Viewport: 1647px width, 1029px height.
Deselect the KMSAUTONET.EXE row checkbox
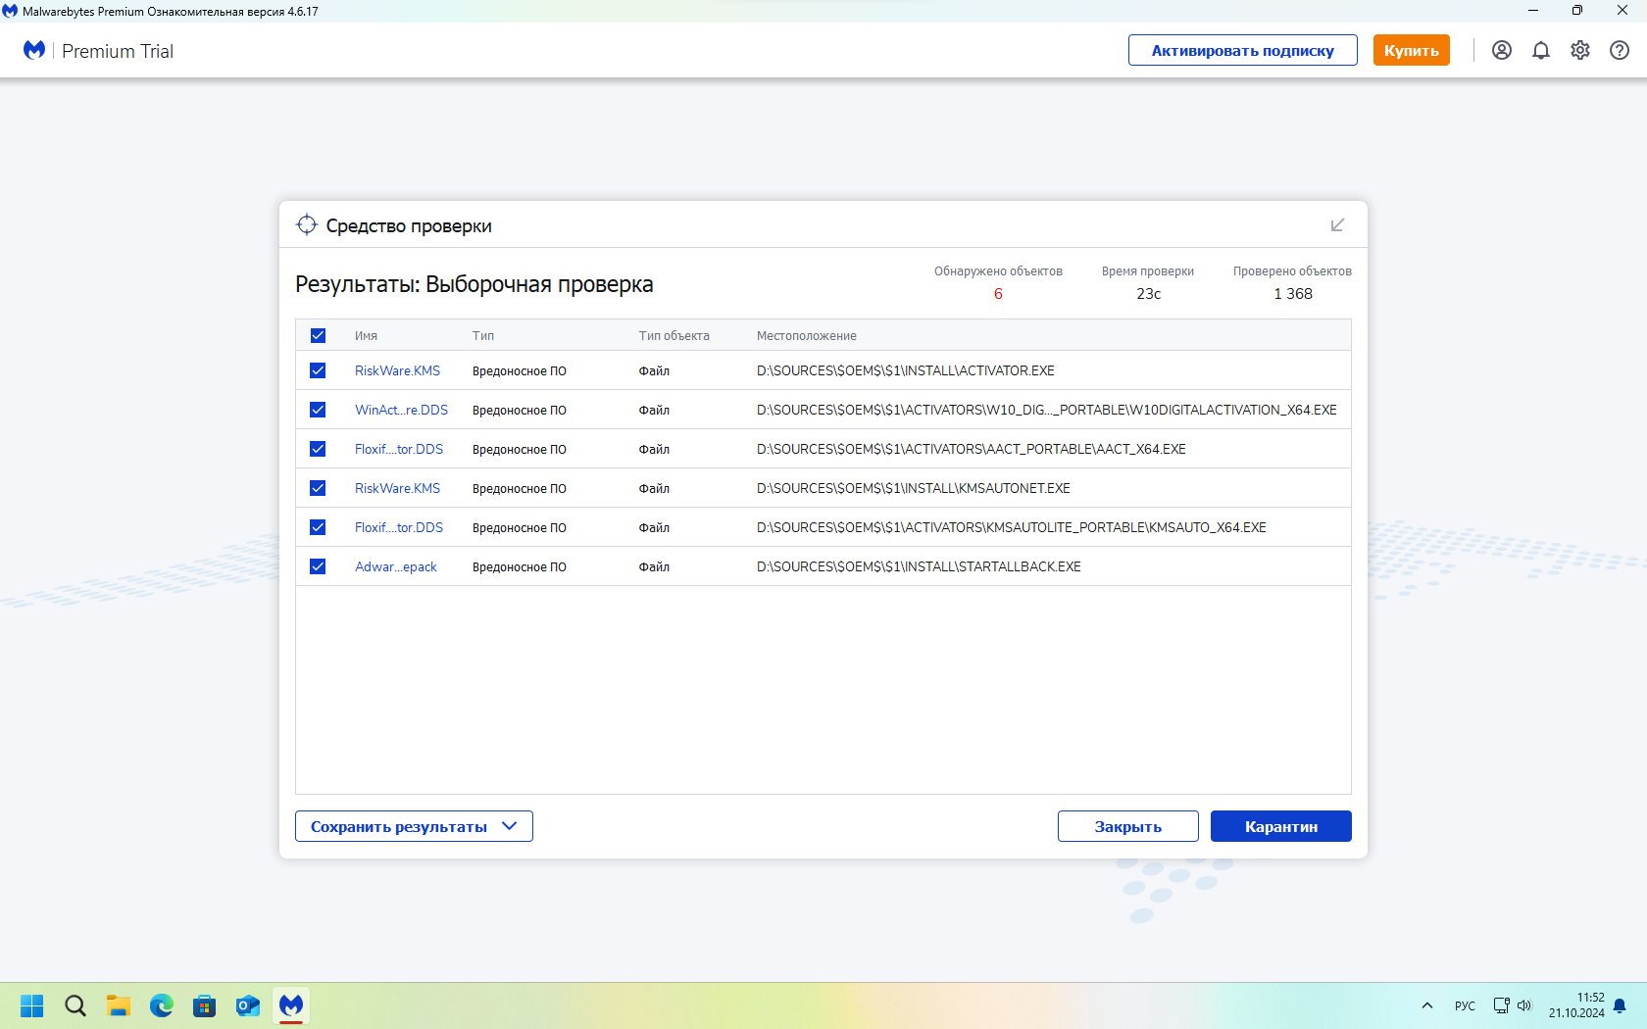tap(318, 488)
